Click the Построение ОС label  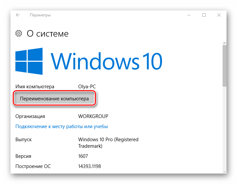point(33,166)
